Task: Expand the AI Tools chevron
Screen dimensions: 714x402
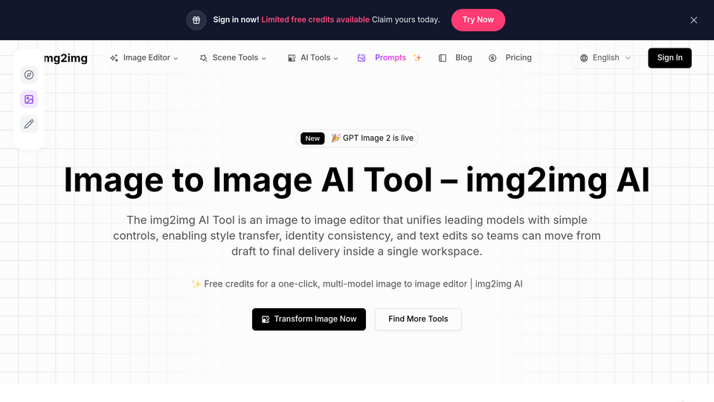Action: point(335,58)
